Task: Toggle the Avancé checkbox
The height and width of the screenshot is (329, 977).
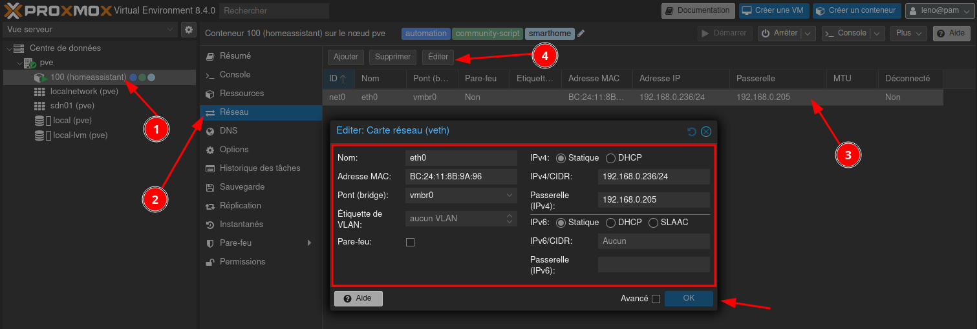Action: click(656, 299)
